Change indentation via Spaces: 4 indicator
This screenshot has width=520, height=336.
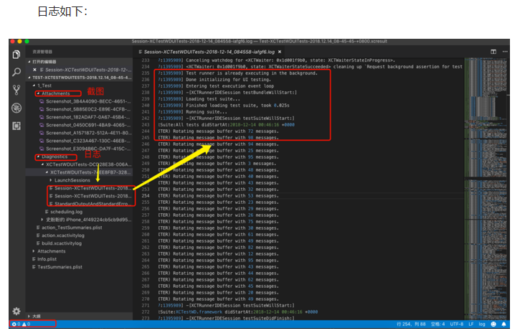point(438,324)
